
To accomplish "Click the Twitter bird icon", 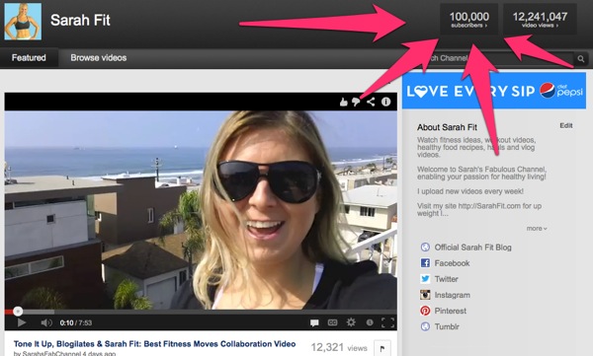I will (x=425, y=279).
